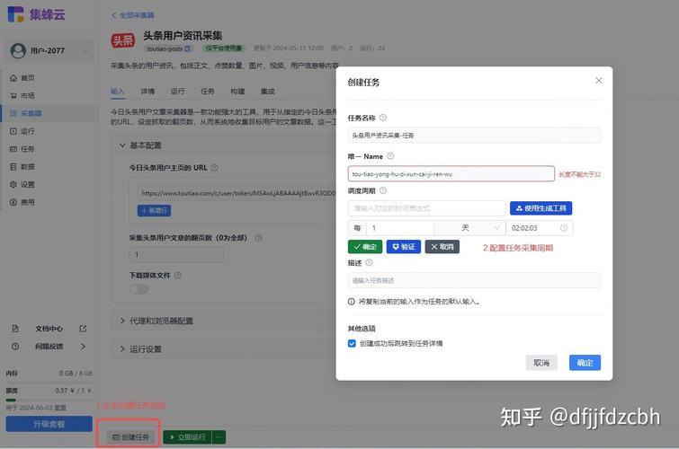Click the 创建任务 button at bottom

130,437
